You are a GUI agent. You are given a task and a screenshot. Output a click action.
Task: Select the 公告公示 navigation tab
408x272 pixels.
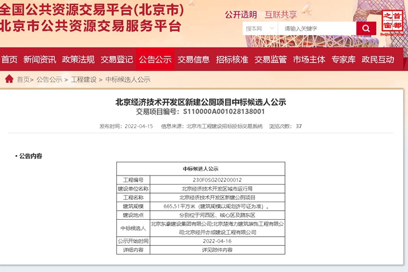coord(155,59)
